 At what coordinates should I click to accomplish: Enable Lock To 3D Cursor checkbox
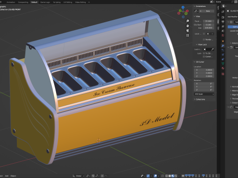[x=204, y=53]
